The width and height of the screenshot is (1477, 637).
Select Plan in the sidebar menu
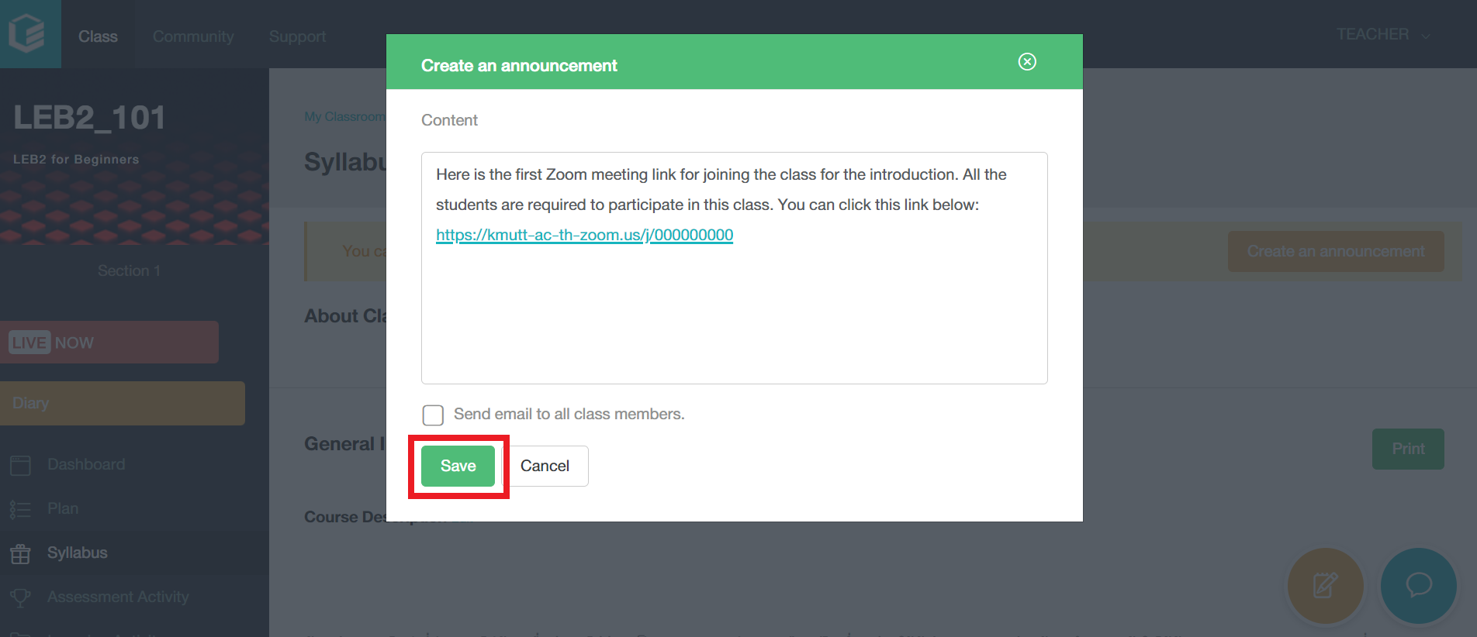pyautogui.click(x=63, y=508)
